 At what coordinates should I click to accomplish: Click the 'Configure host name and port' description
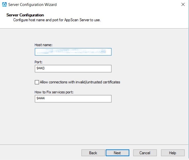pos(57,20)
